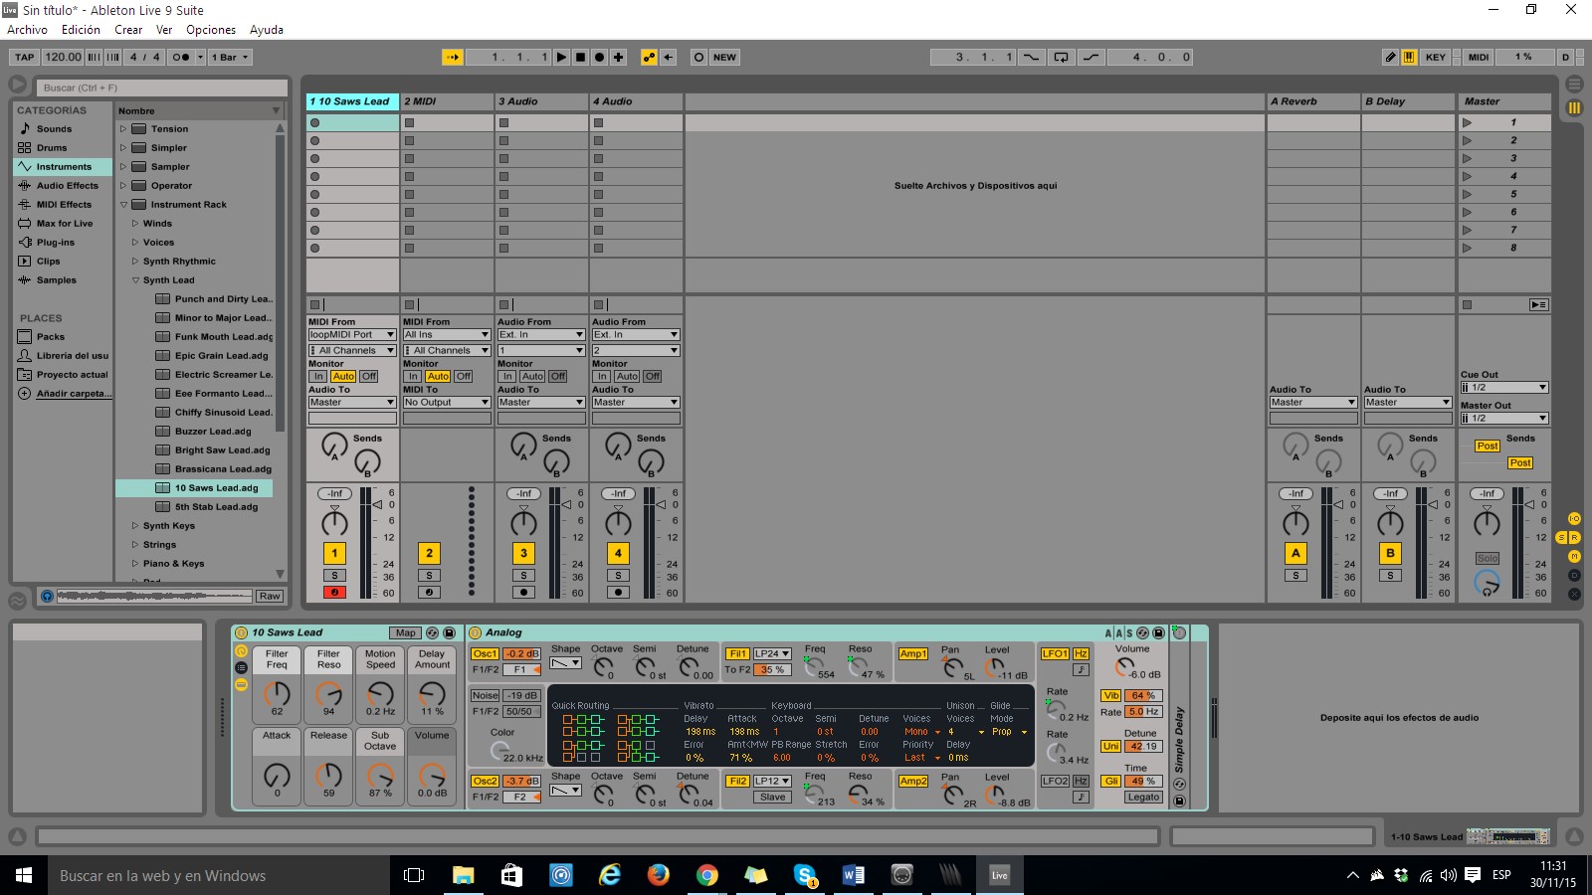The height and width of the screenshot is (895, 1592).
Task: Open quantization 1 Bar dropdown
Action: click(x=230, y=58)
